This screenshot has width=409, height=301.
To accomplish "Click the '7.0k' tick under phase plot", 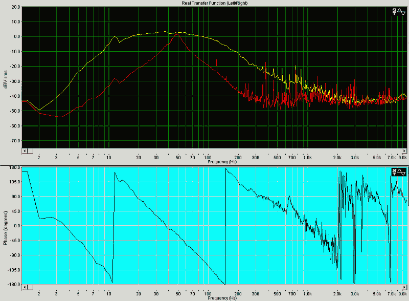I will (x=392, y=294).
